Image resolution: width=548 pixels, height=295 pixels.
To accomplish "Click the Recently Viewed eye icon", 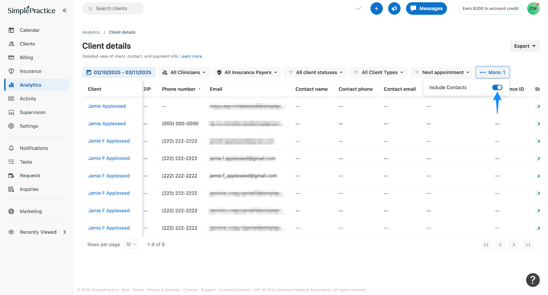I will click(x=11, y=232).
